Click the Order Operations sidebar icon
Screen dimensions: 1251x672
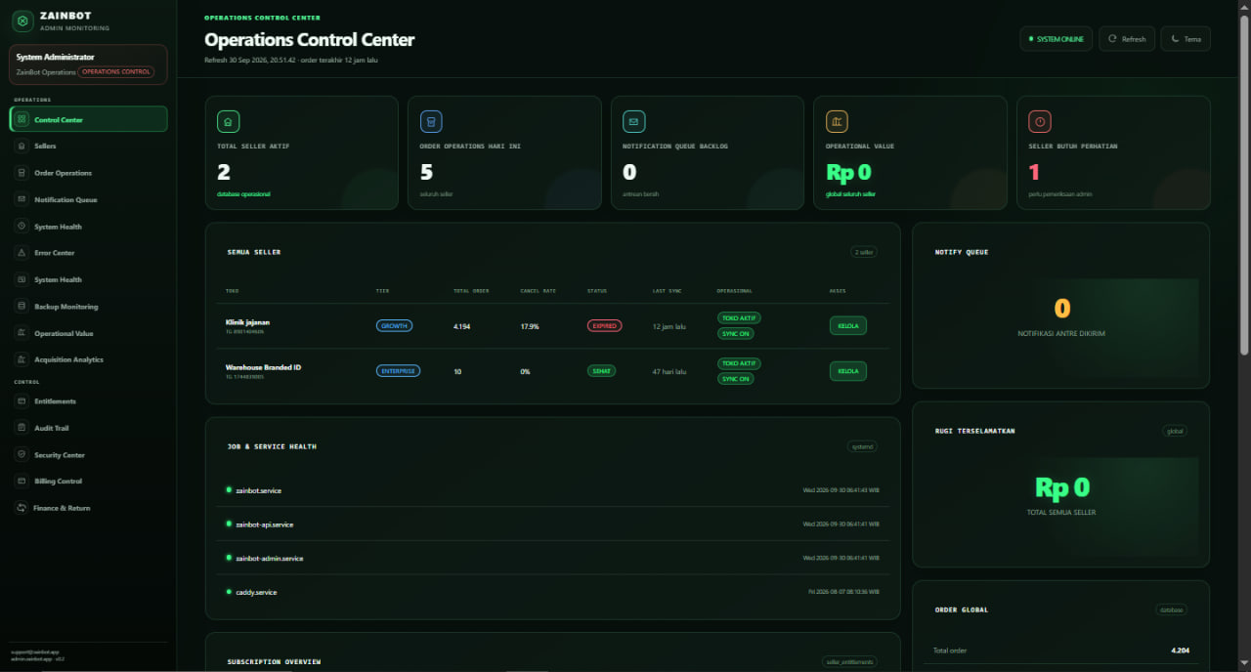point(22,173)
